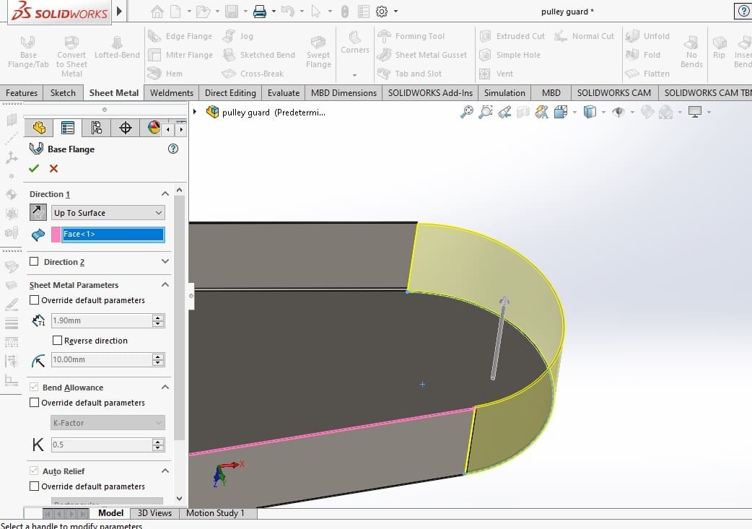Click the PropertyManager vertical scrollbar

pos(180,318)
